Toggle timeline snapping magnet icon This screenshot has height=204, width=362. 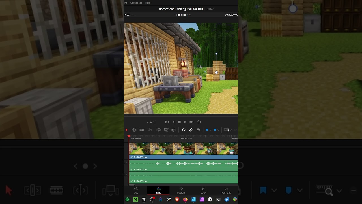[184, 130]
